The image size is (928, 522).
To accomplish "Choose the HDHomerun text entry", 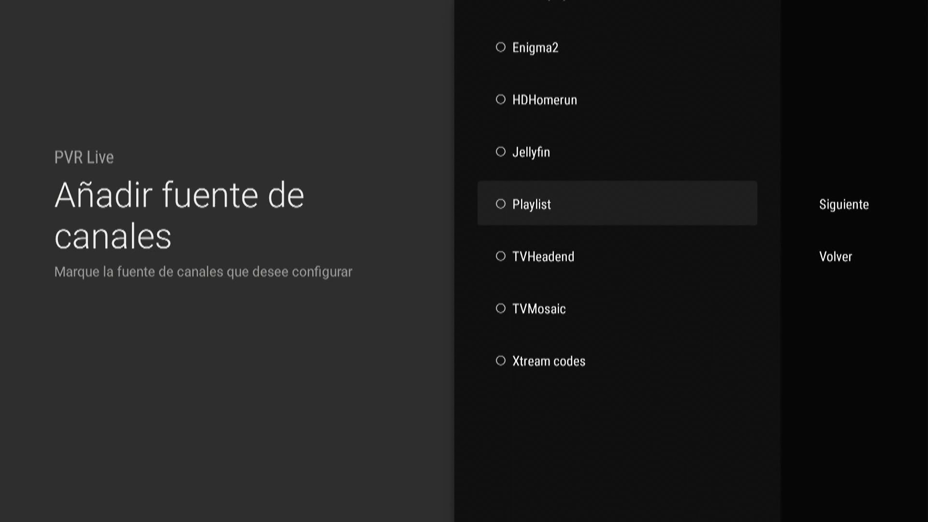I will pos(544,100).
